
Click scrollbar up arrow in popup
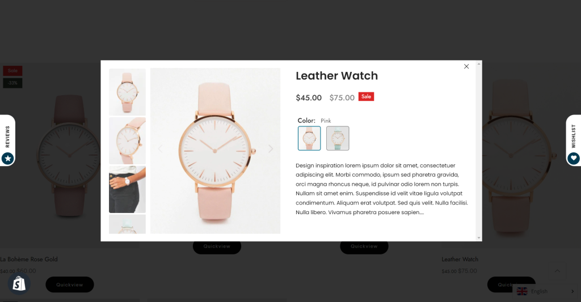click(x=479, y=63)
